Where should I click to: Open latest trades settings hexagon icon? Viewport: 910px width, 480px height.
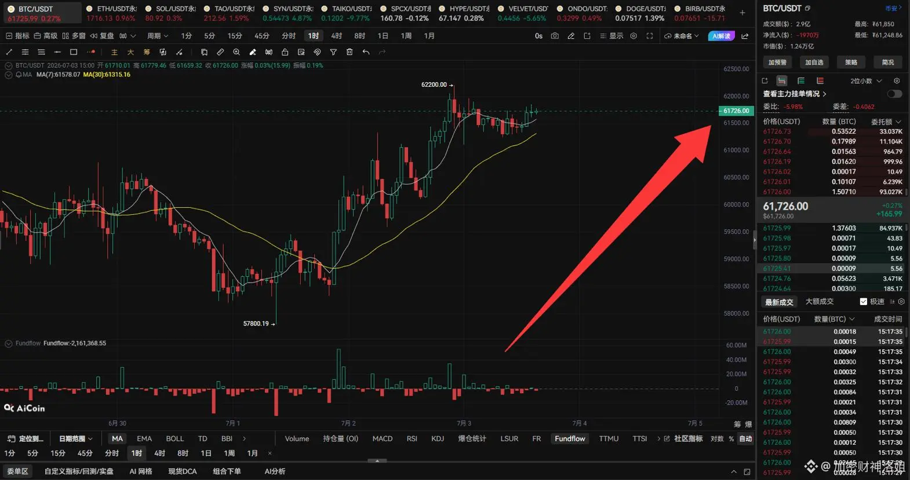(901, 302)
